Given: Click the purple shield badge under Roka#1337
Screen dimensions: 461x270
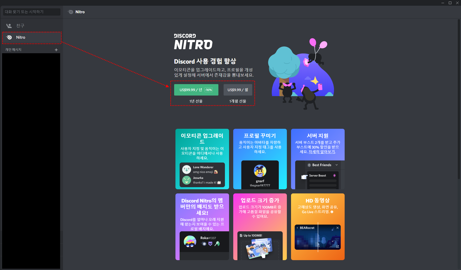Looking at the screenshot, I should [x=210, y=244].
